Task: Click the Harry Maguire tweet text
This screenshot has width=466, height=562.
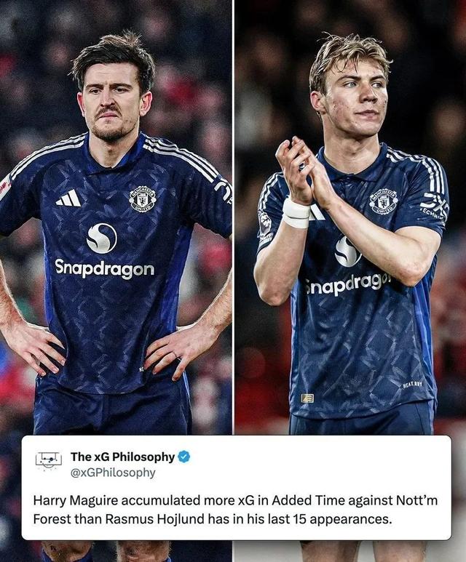Action: 235,510
